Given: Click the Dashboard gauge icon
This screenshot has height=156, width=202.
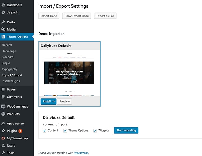Looking at the screenshot, I should pyautogui.click(x=3, y=5).
